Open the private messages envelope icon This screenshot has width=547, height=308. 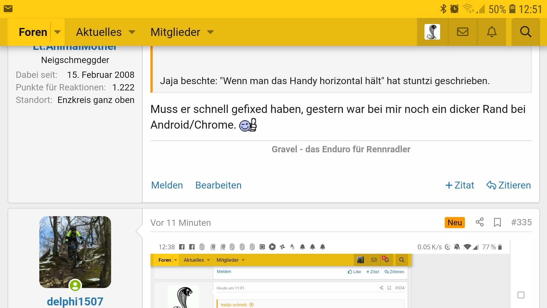pyautogui.click(x=463, y=32)
